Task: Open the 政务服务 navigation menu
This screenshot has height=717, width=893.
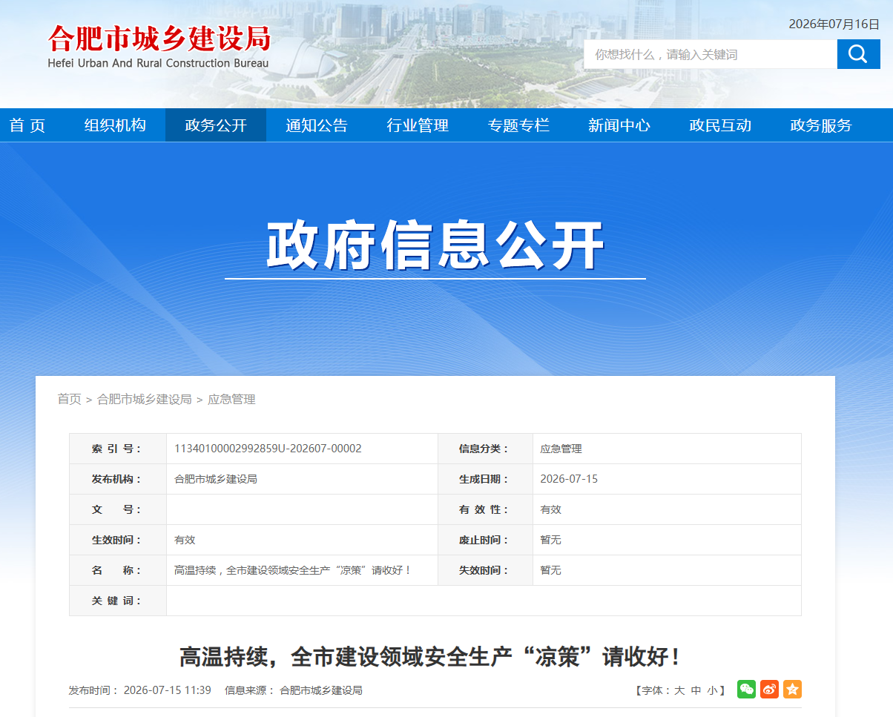Action: tap(821, 125)
